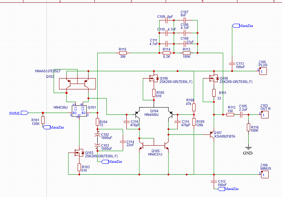
Task: Select the SMML input net port
Action: [24, 113]
